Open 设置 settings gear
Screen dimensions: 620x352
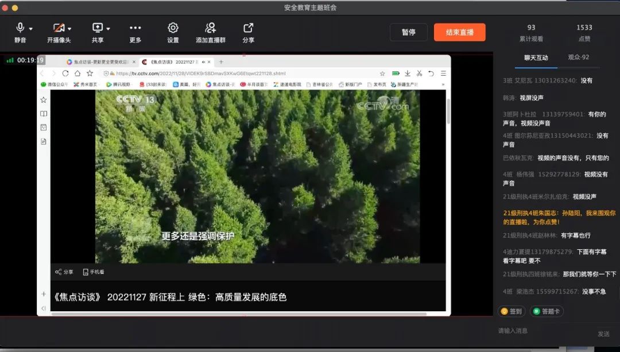pos(173,28)
